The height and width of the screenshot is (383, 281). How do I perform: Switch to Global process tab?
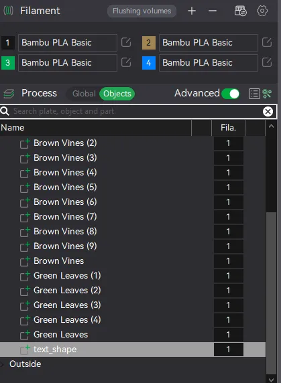click(x=84, y=94)
